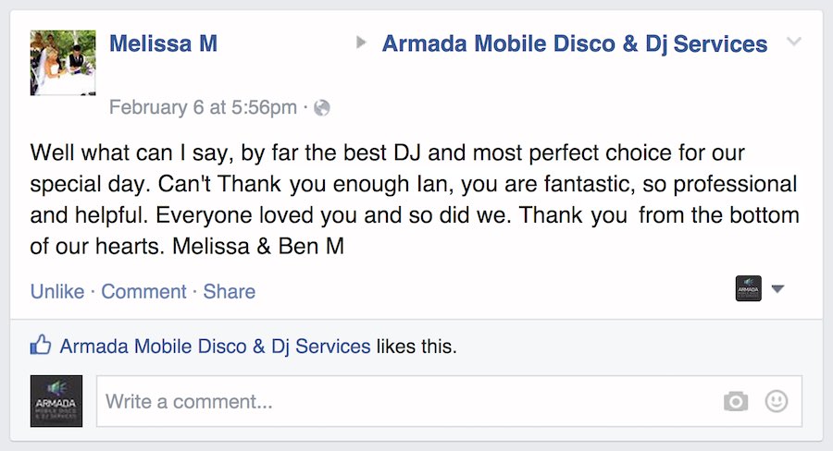This screenshot has height=451, width=833.
Task: Click the Armada avatar beside the comment box
Action: coord(56,401)
